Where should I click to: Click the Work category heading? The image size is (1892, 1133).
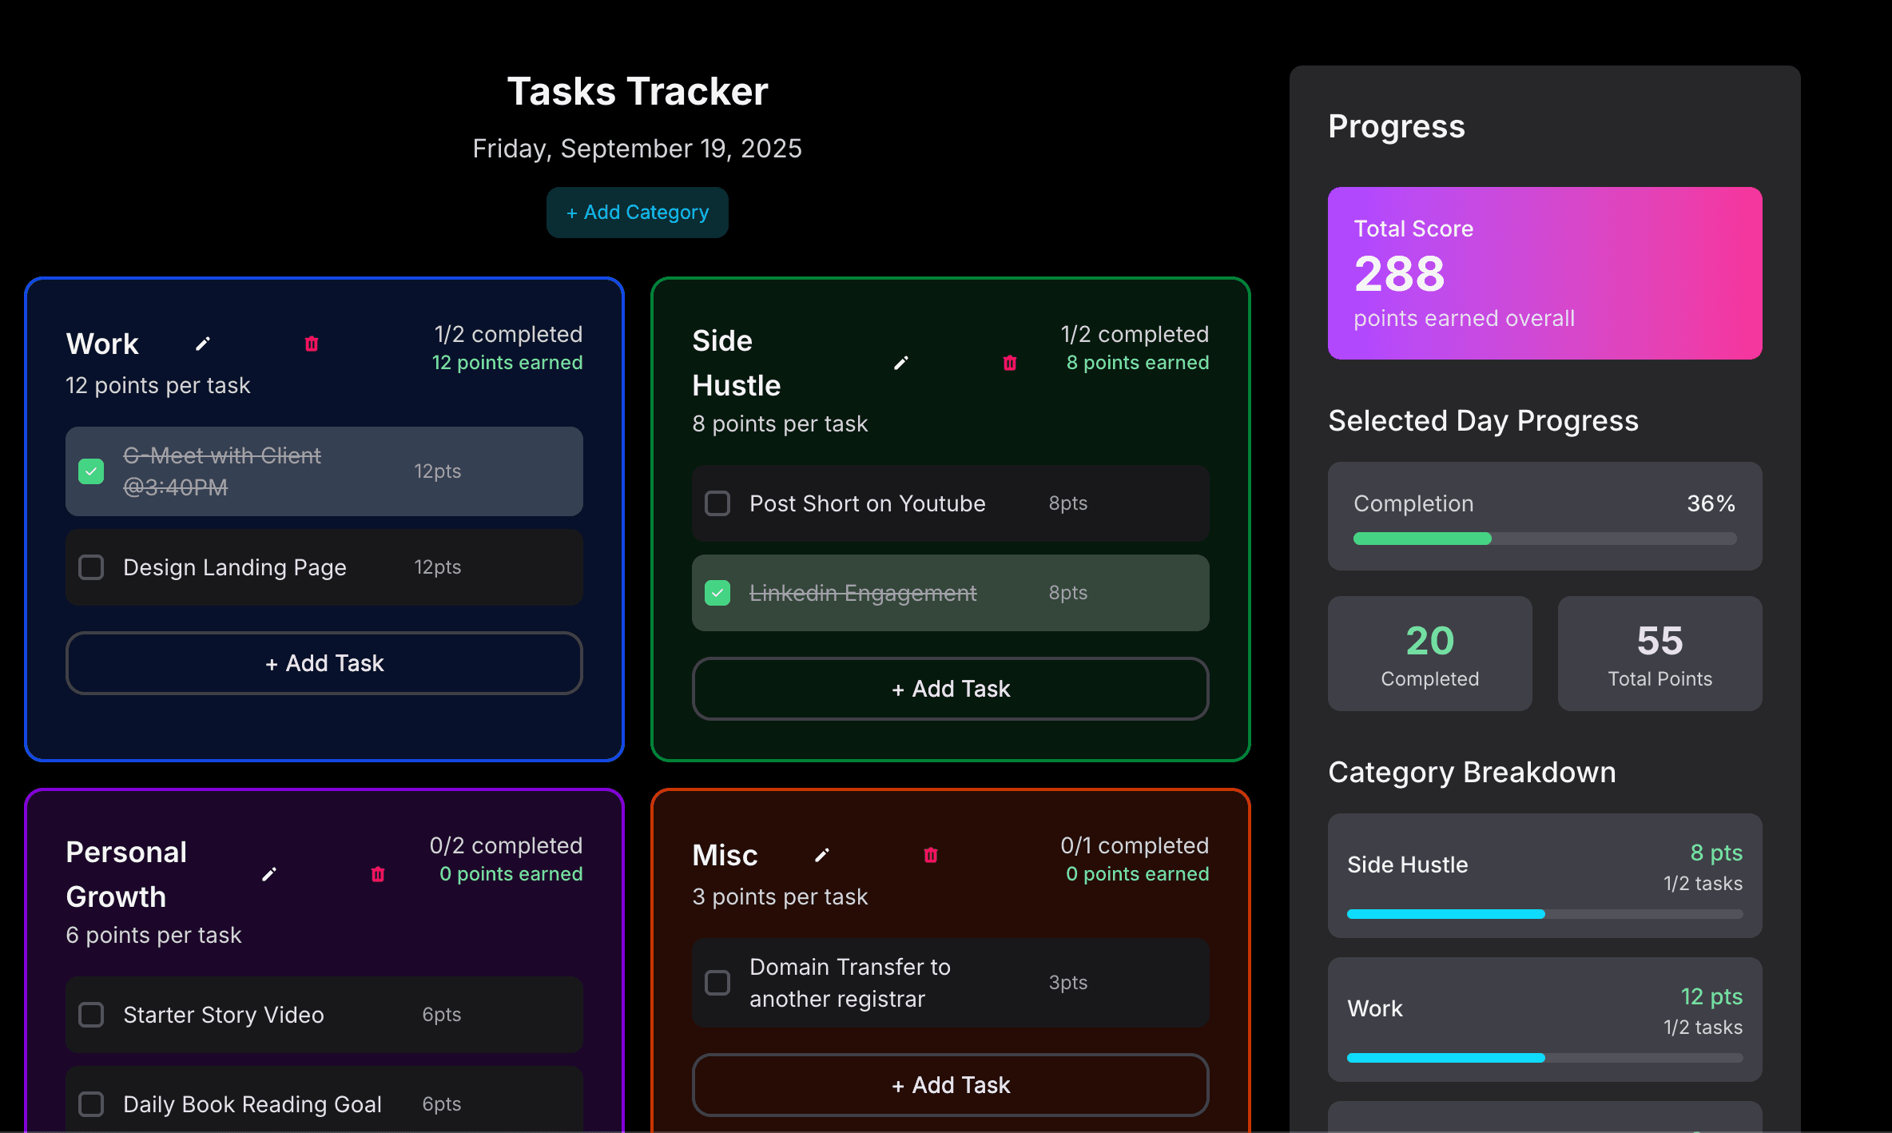102,344
